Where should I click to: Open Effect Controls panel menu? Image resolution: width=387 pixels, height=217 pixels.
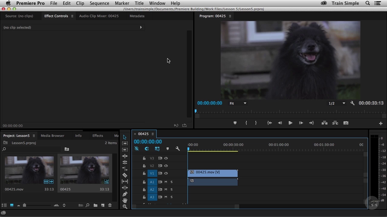coord(72,16)
